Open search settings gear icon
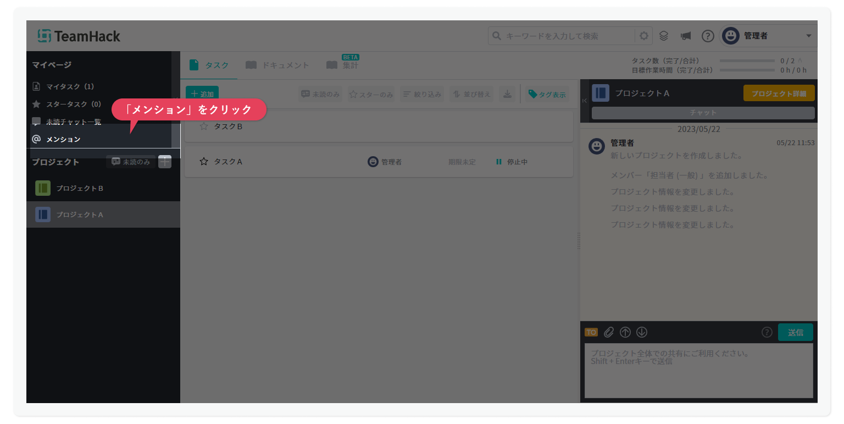 643,36
